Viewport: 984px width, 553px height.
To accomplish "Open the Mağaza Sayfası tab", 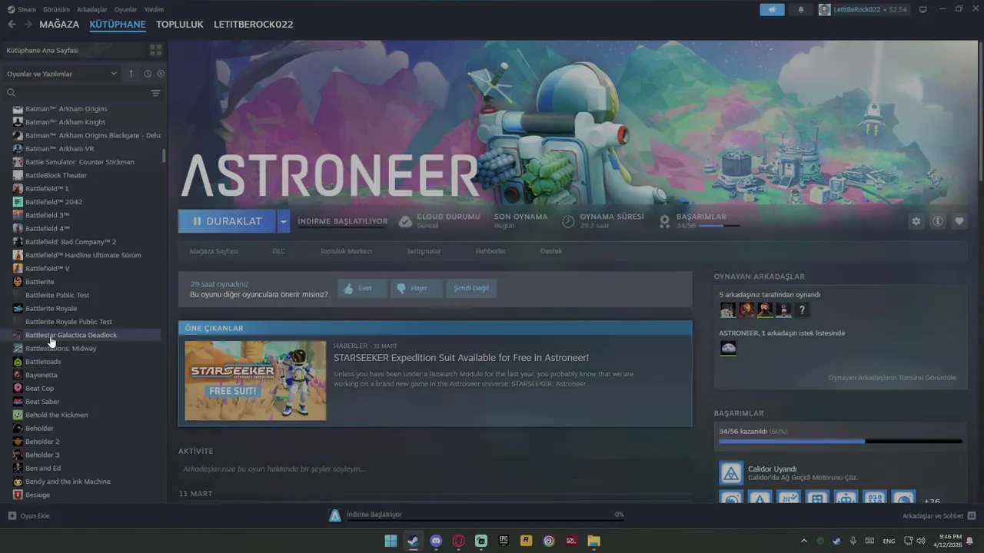I will click(214, 251).
